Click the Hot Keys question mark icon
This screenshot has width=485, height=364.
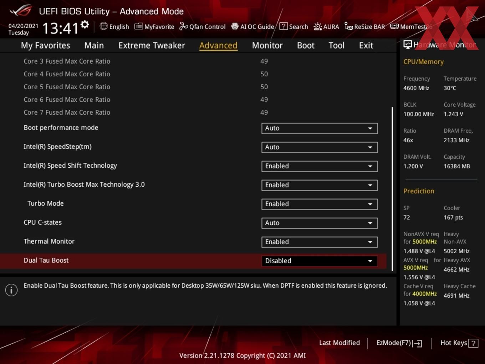click(473, 343)
